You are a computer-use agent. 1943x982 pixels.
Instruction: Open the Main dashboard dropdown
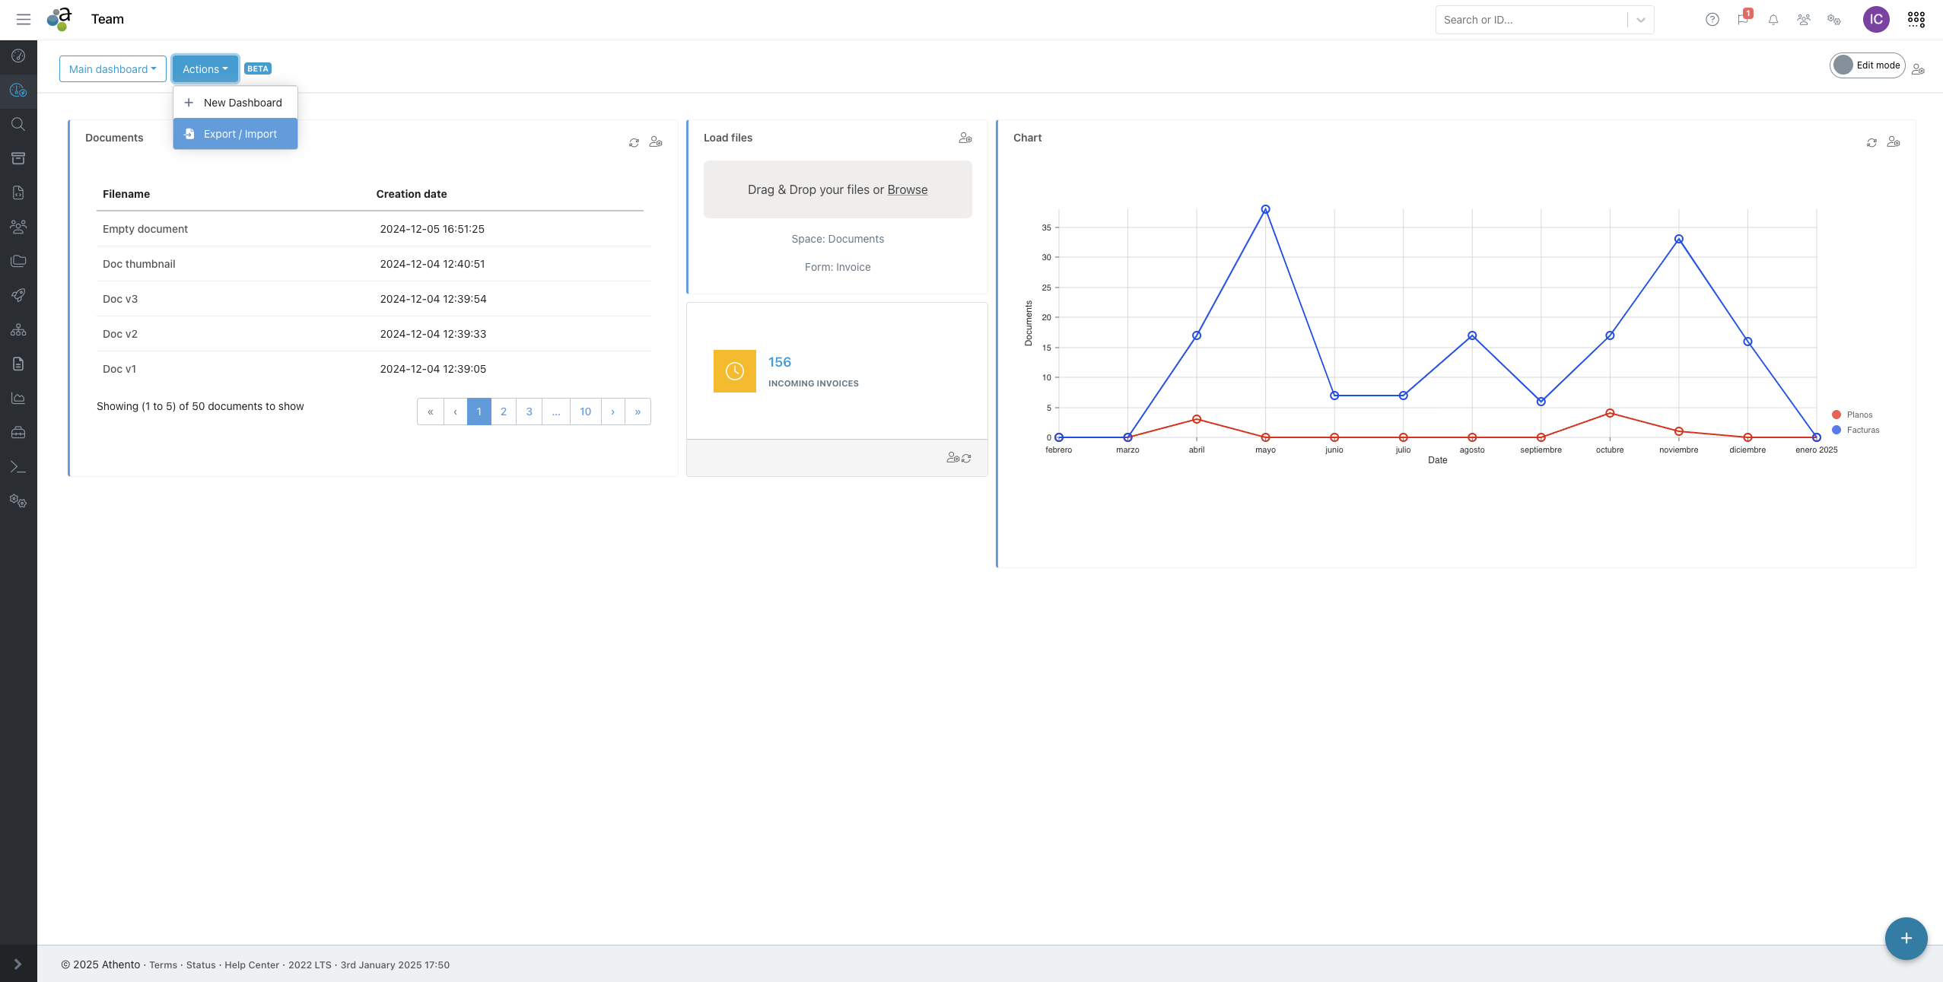pyautogui.click(x=113, y=69)
